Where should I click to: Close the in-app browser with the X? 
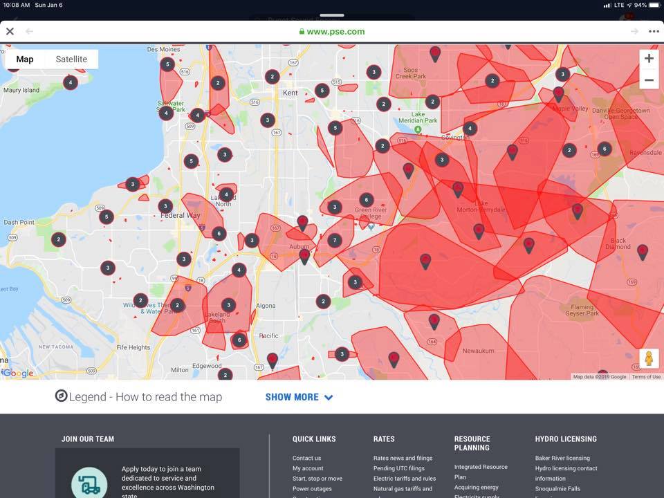[x=10, y=31]
